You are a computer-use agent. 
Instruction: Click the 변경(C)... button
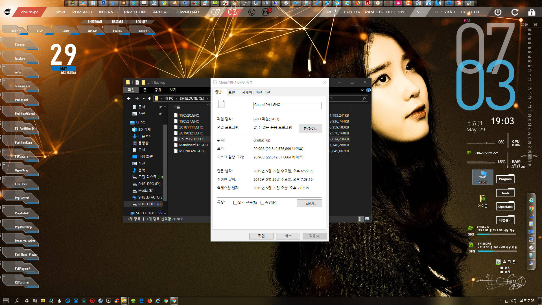[310, 128]
